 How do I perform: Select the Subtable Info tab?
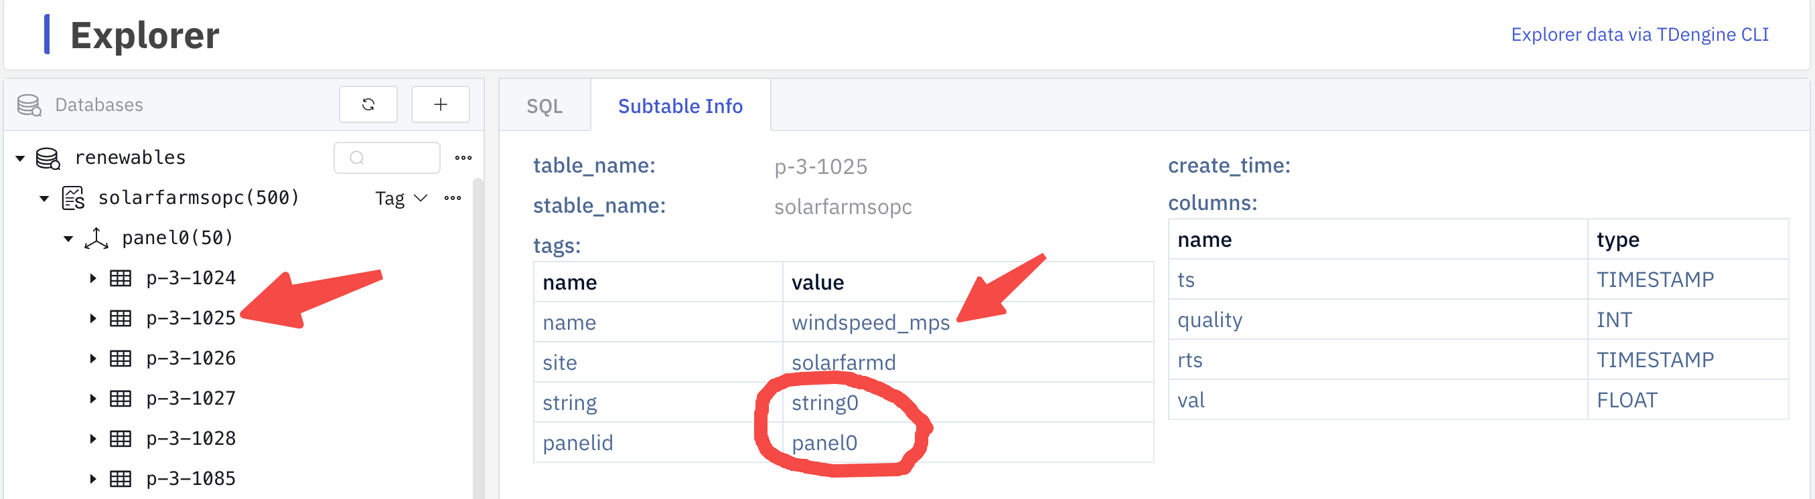click(x=680, y=106)
